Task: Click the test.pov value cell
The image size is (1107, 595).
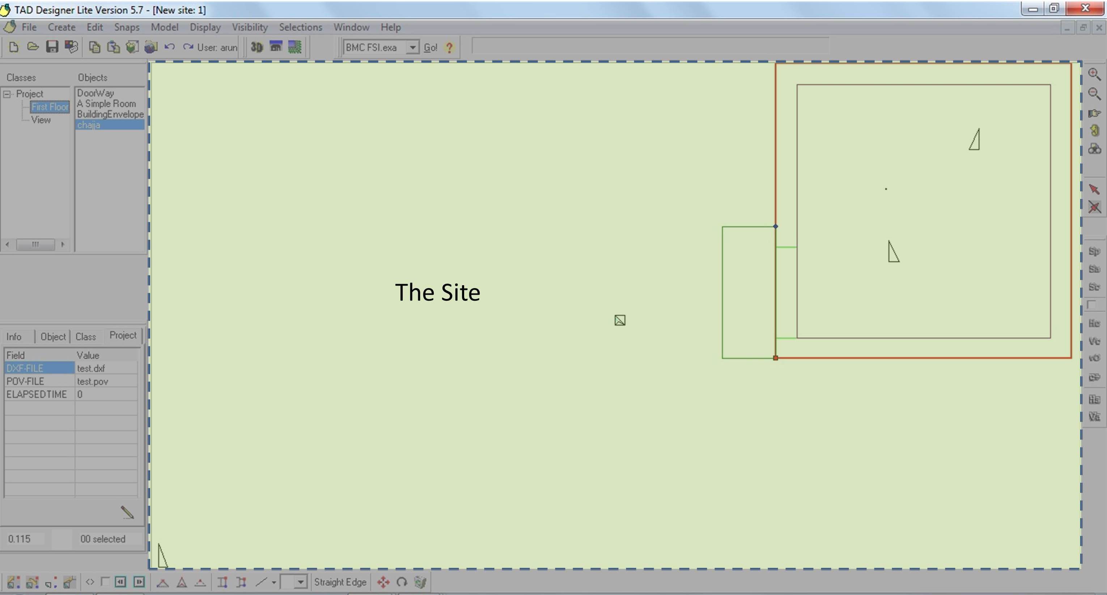Action: pyautogui.click(x=106, y=381)
